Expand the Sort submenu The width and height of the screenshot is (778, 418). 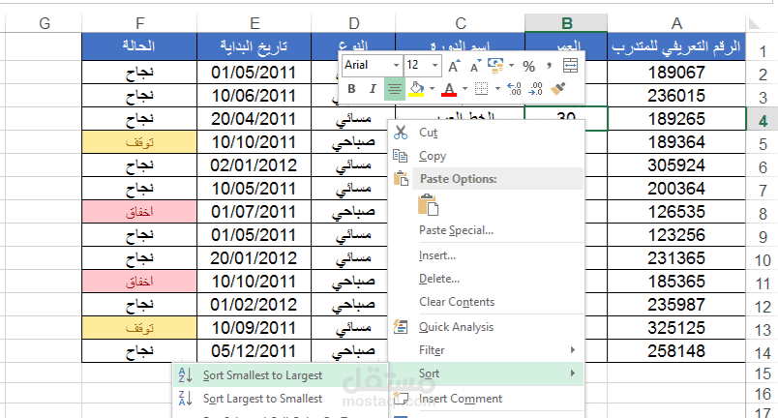pos(486,373)
